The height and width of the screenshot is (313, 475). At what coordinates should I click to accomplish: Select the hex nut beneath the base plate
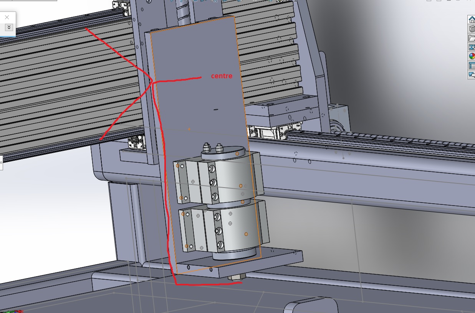[x=236, y=277]
